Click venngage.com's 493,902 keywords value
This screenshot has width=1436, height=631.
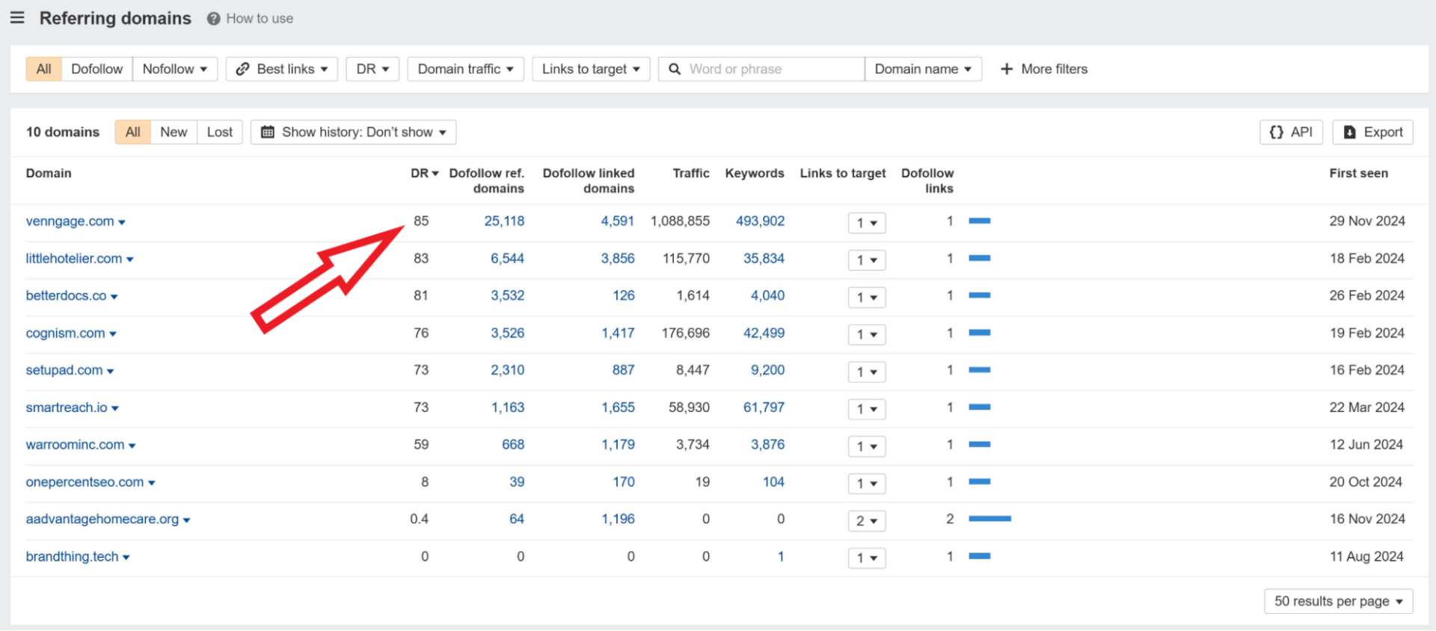pos(761,221)
